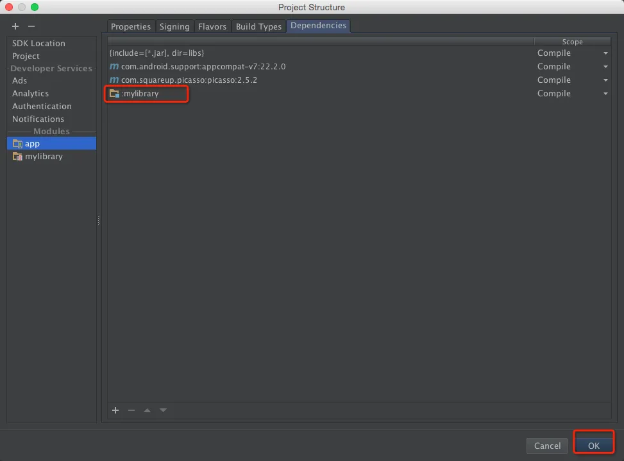
Task: Switch to the Build Types tab
Action: tap(258, 26)
